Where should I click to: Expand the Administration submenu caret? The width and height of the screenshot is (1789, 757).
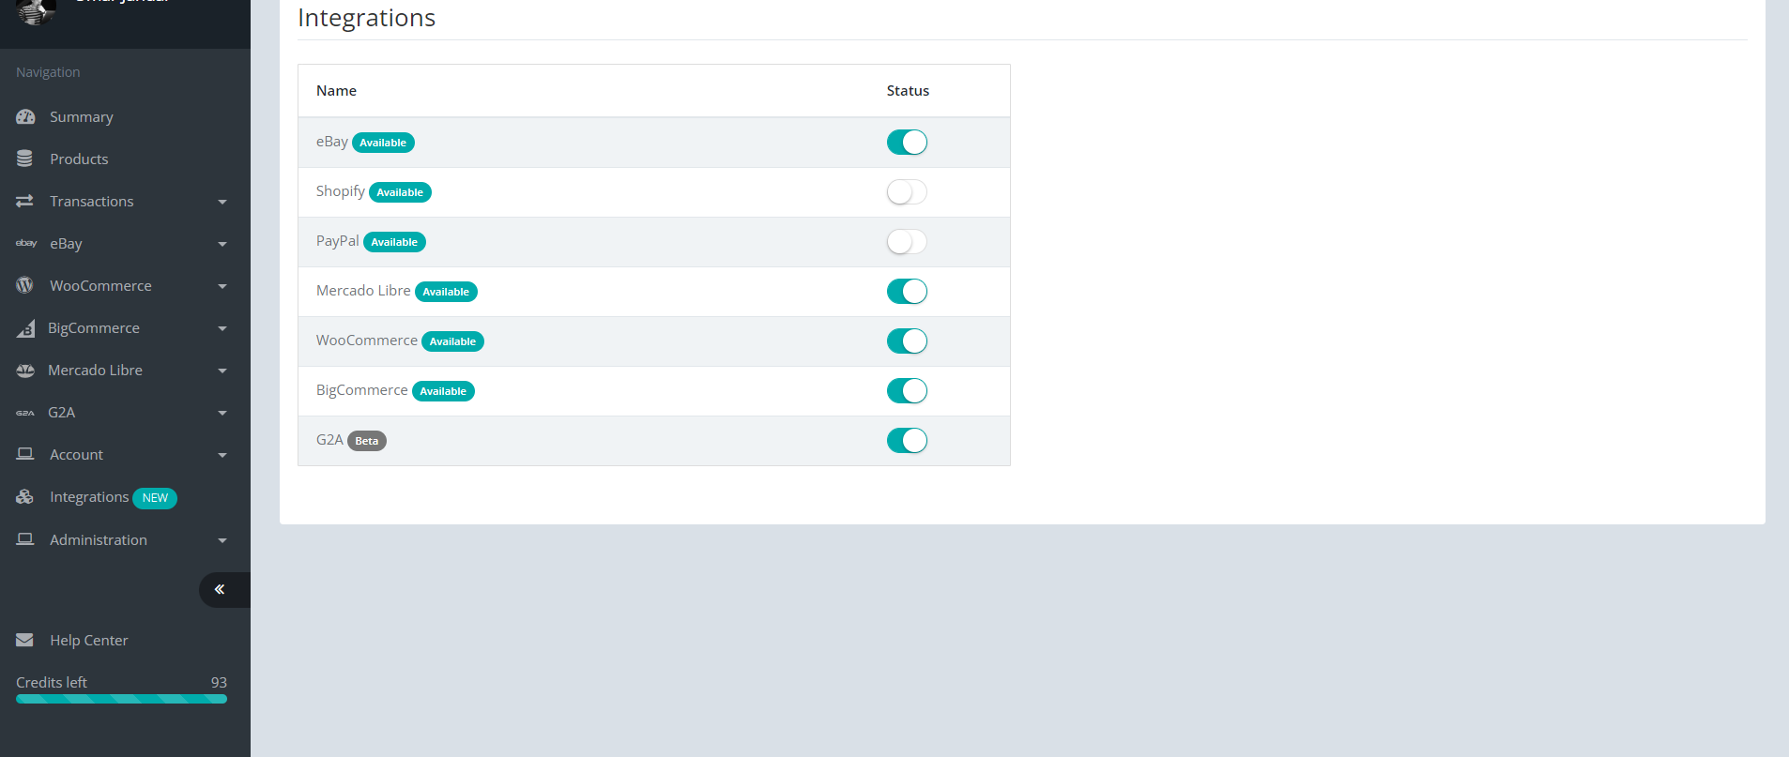point(222,540)
